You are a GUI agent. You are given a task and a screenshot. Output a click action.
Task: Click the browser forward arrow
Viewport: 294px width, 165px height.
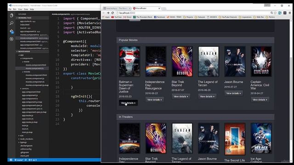(x=108, y=13)
